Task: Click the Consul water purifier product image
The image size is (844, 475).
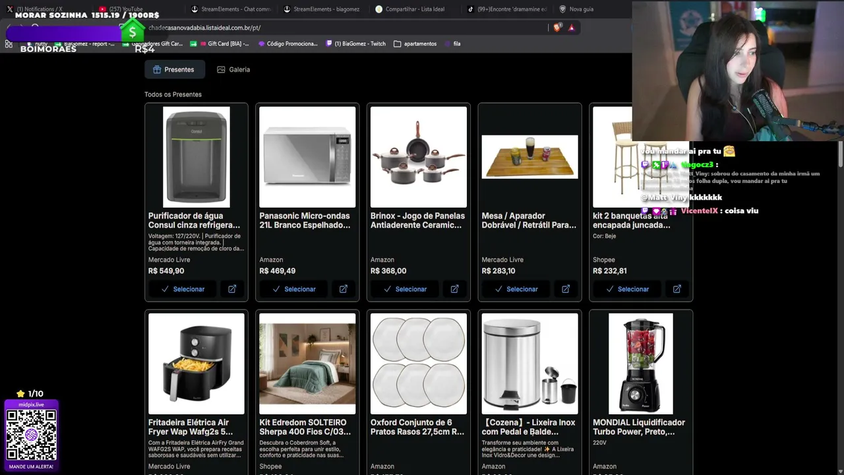Action: [196, 157]
